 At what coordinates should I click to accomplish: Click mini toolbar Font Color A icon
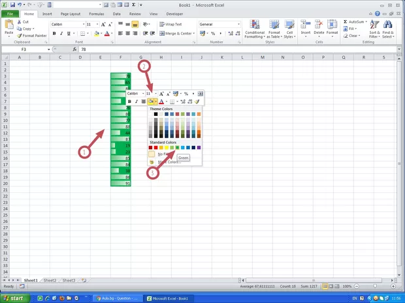pyautogui.click(x=161, y=102)
